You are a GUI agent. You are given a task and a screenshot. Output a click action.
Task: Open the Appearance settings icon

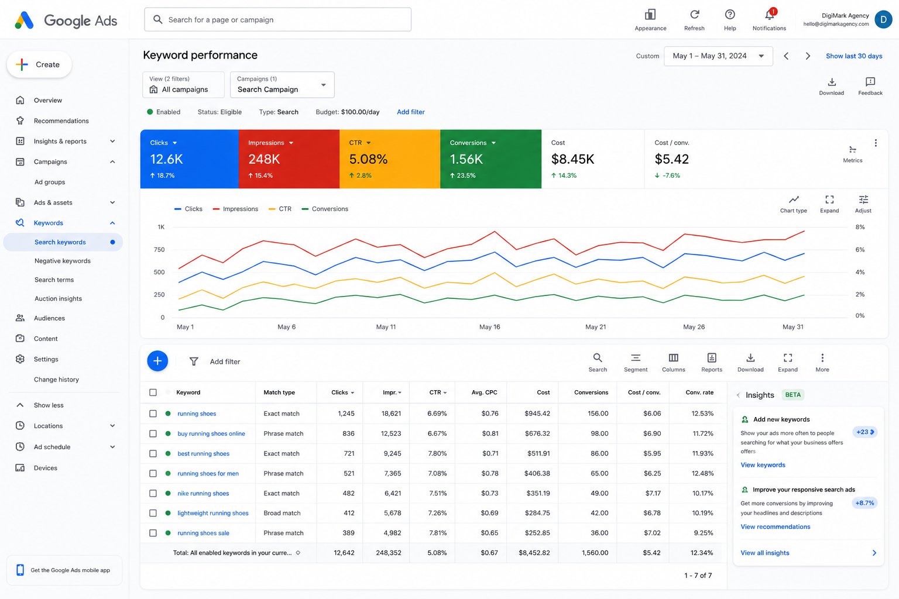[x=650, y=15]
